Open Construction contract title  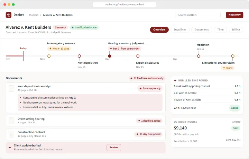(x=31, y=132)
